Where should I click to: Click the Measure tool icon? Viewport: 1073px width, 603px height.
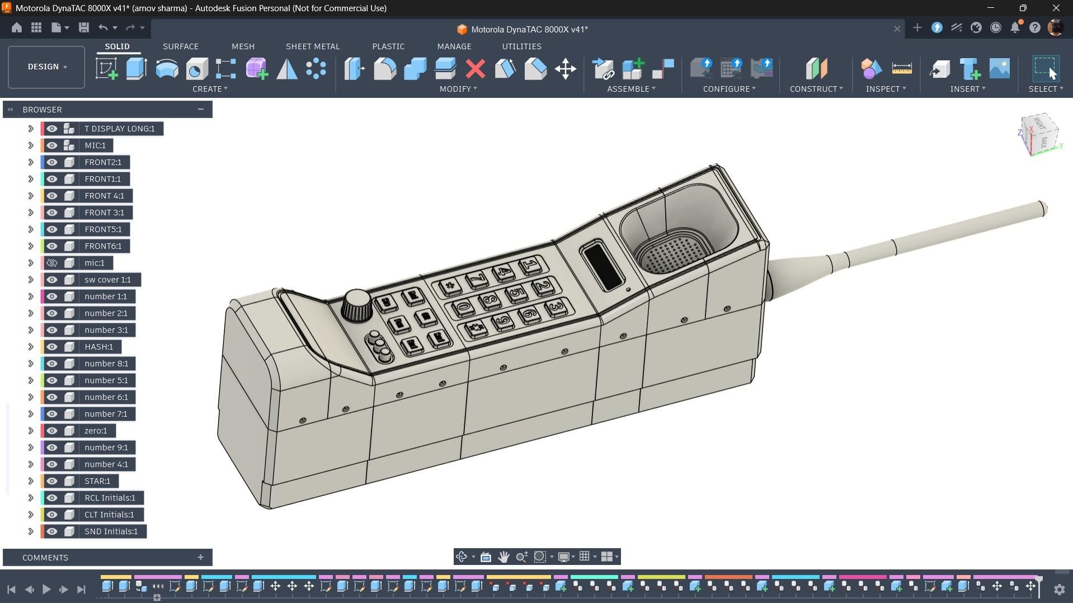pyautogui.click(x=902, y=69)
